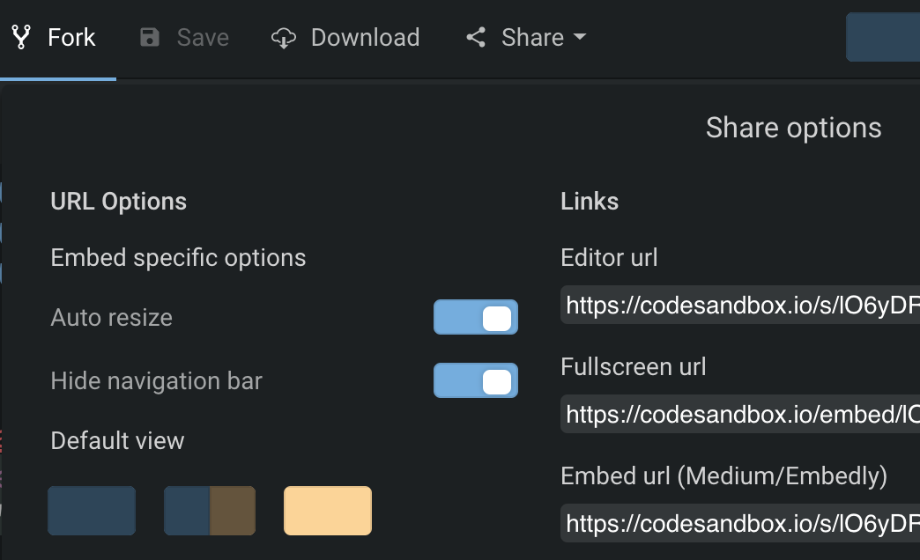Image resolution: width=920 pixels, height=560 pixels.
Task: Select the split editor-preview default view
Action: click(210, 511)
